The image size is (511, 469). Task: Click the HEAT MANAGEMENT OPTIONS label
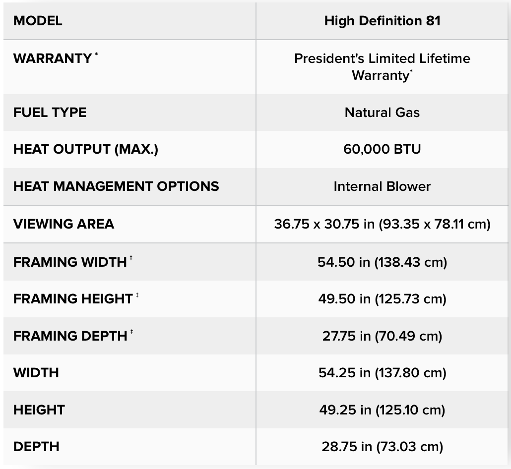[x=116, y=186]
